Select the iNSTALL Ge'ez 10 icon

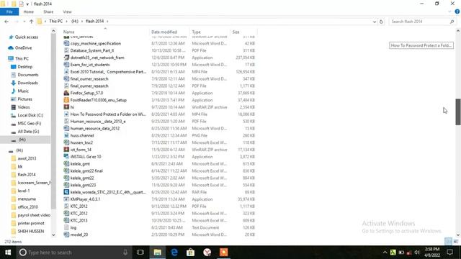[x=66, y=157]
